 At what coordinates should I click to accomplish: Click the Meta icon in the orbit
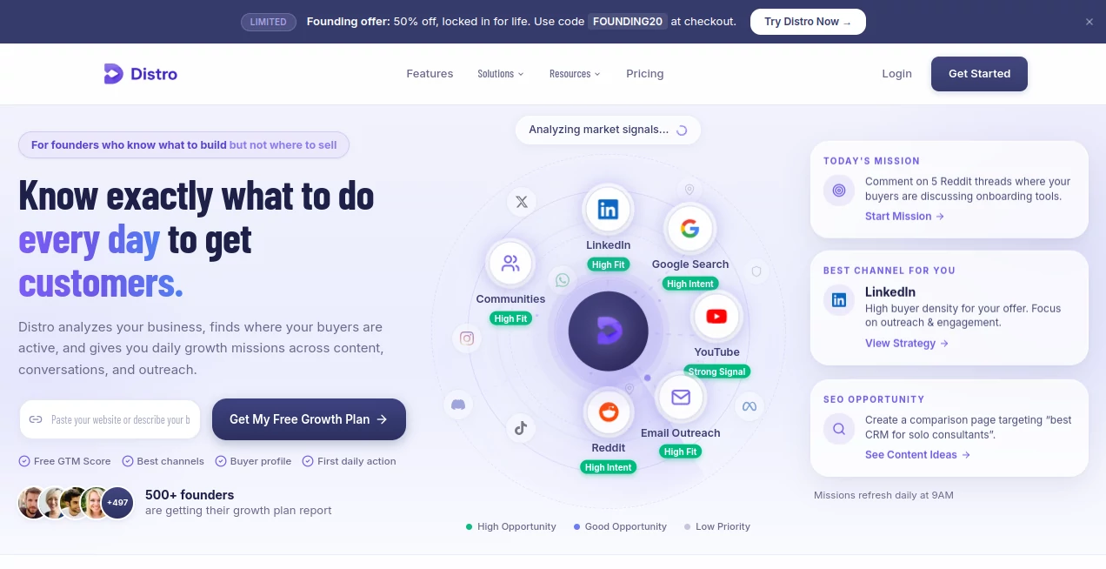(x=749, y=406)
